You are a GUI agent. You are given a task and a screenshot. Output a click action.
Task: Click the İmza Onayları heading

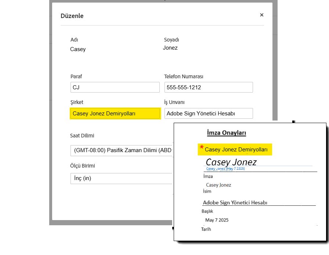click(227, 133)
